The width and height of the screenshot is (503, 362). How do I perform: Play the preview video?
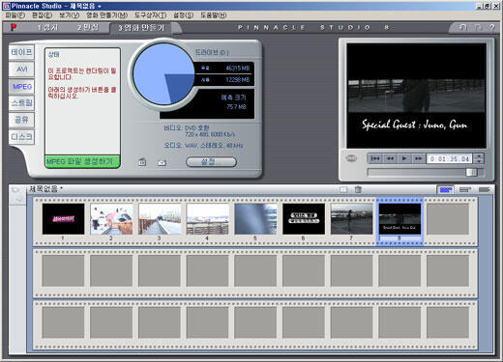point(404,158)
